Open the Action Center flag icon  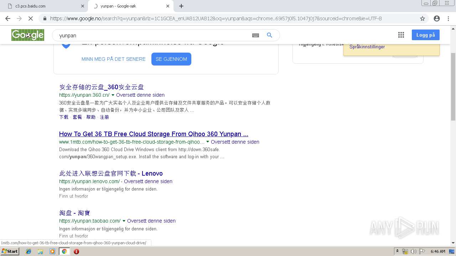coord(422,251)
